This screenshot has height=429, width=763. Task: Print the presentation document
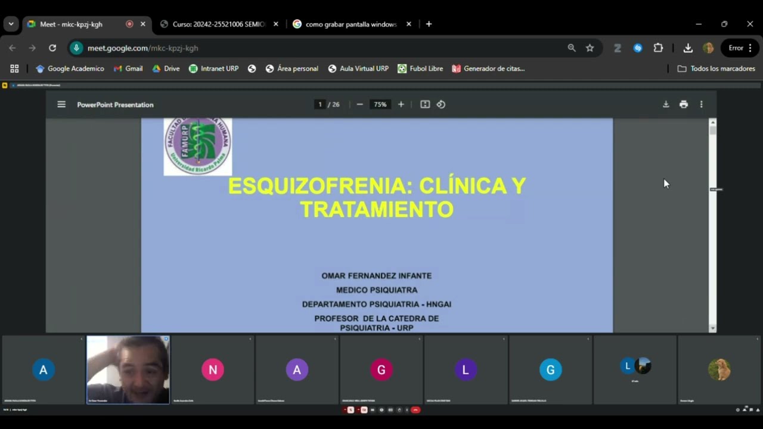(x=684, y=104)
